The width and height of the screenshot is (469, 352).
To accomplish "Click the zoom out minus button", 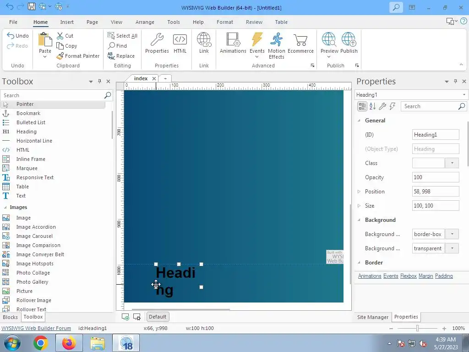I will 391,329.
